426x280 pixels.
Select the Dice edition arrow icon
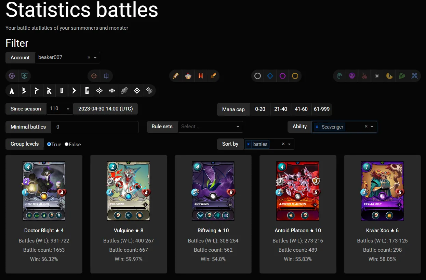coord(74,91)
